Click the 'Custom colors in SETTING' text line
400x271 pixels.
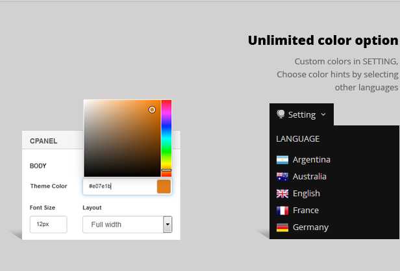[346, 62]
